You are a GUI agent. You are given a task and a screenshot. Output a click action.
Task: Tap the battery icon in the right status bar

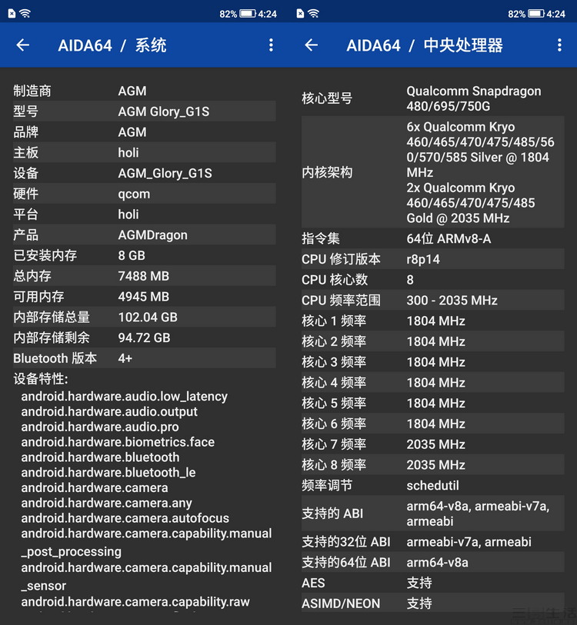coord(536,14)
